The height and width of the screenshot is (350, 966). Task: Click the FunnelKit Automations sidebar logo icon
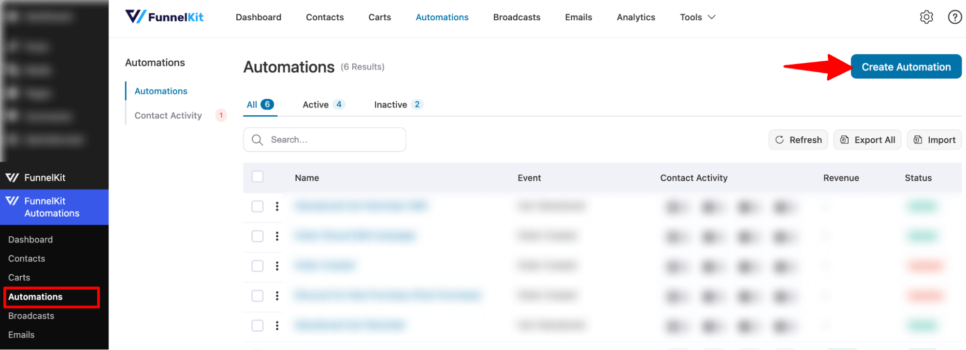12,201
